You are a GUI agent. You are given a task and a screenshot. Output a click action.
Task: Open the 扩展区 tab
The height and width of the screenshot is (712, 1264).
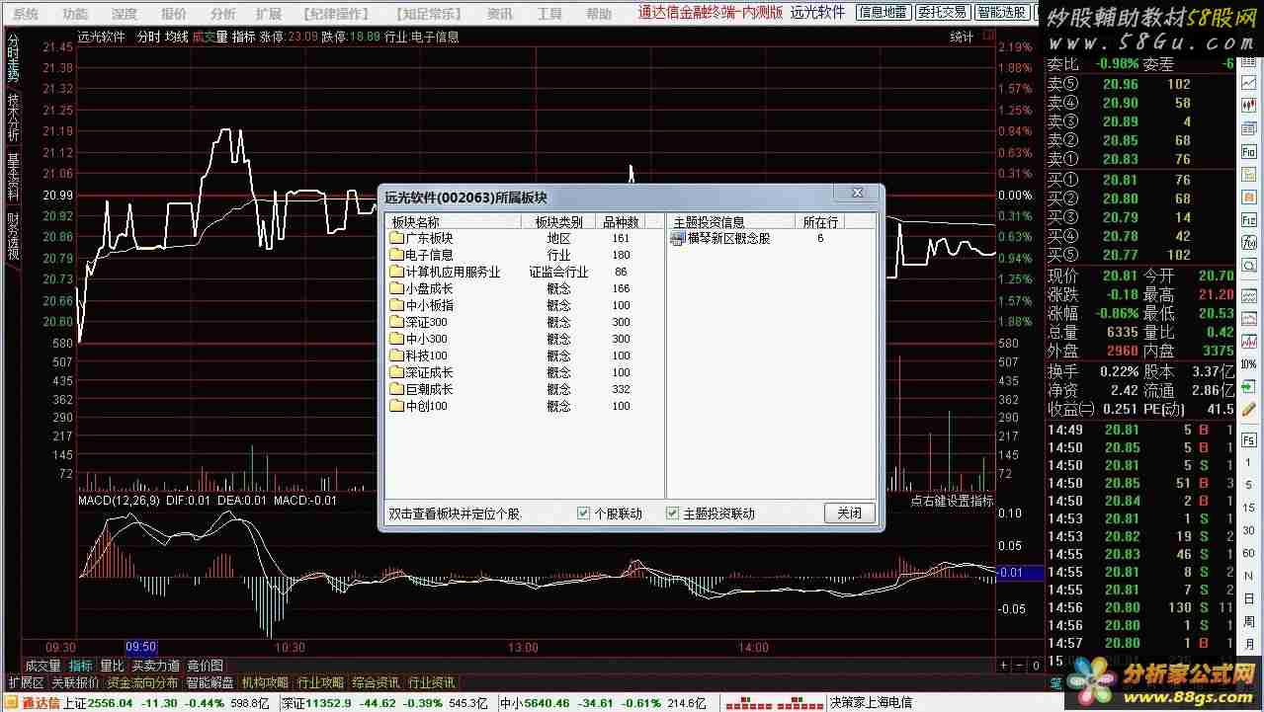click(x=26, y=682)
